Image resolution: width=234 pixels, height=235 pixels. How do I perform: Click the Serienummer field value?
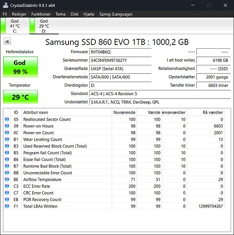(120, 60)
